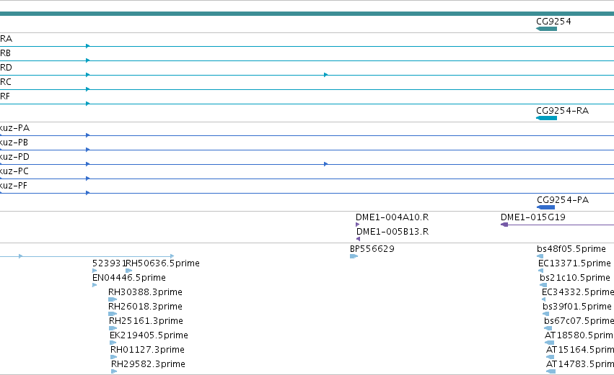Click the bs39f01.5prime EST label
Viewport: 614px width, 375px height.
(x=577, y=307)
